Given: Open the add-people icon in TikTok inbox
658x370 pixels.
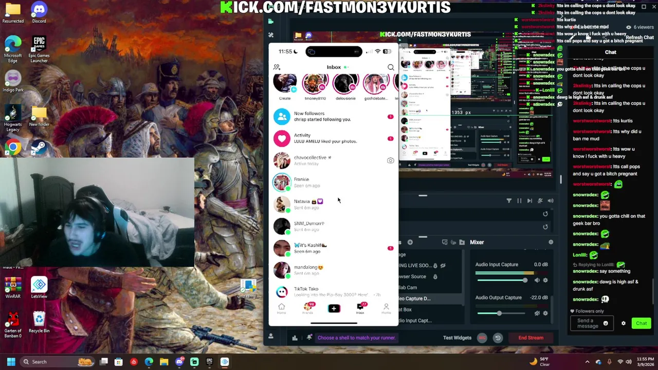Looking at the screenshot, I should [x=277, y=67].
